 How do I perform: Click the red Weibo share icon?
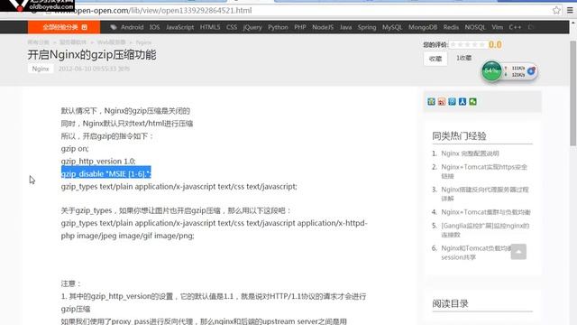tap(442, 102)
